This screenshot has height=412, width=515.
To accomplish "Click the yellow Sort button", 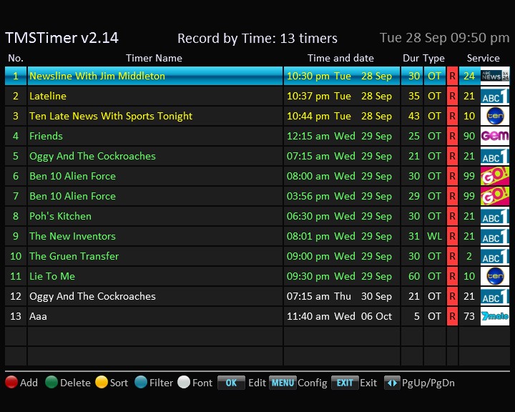I will pos(102,383).
